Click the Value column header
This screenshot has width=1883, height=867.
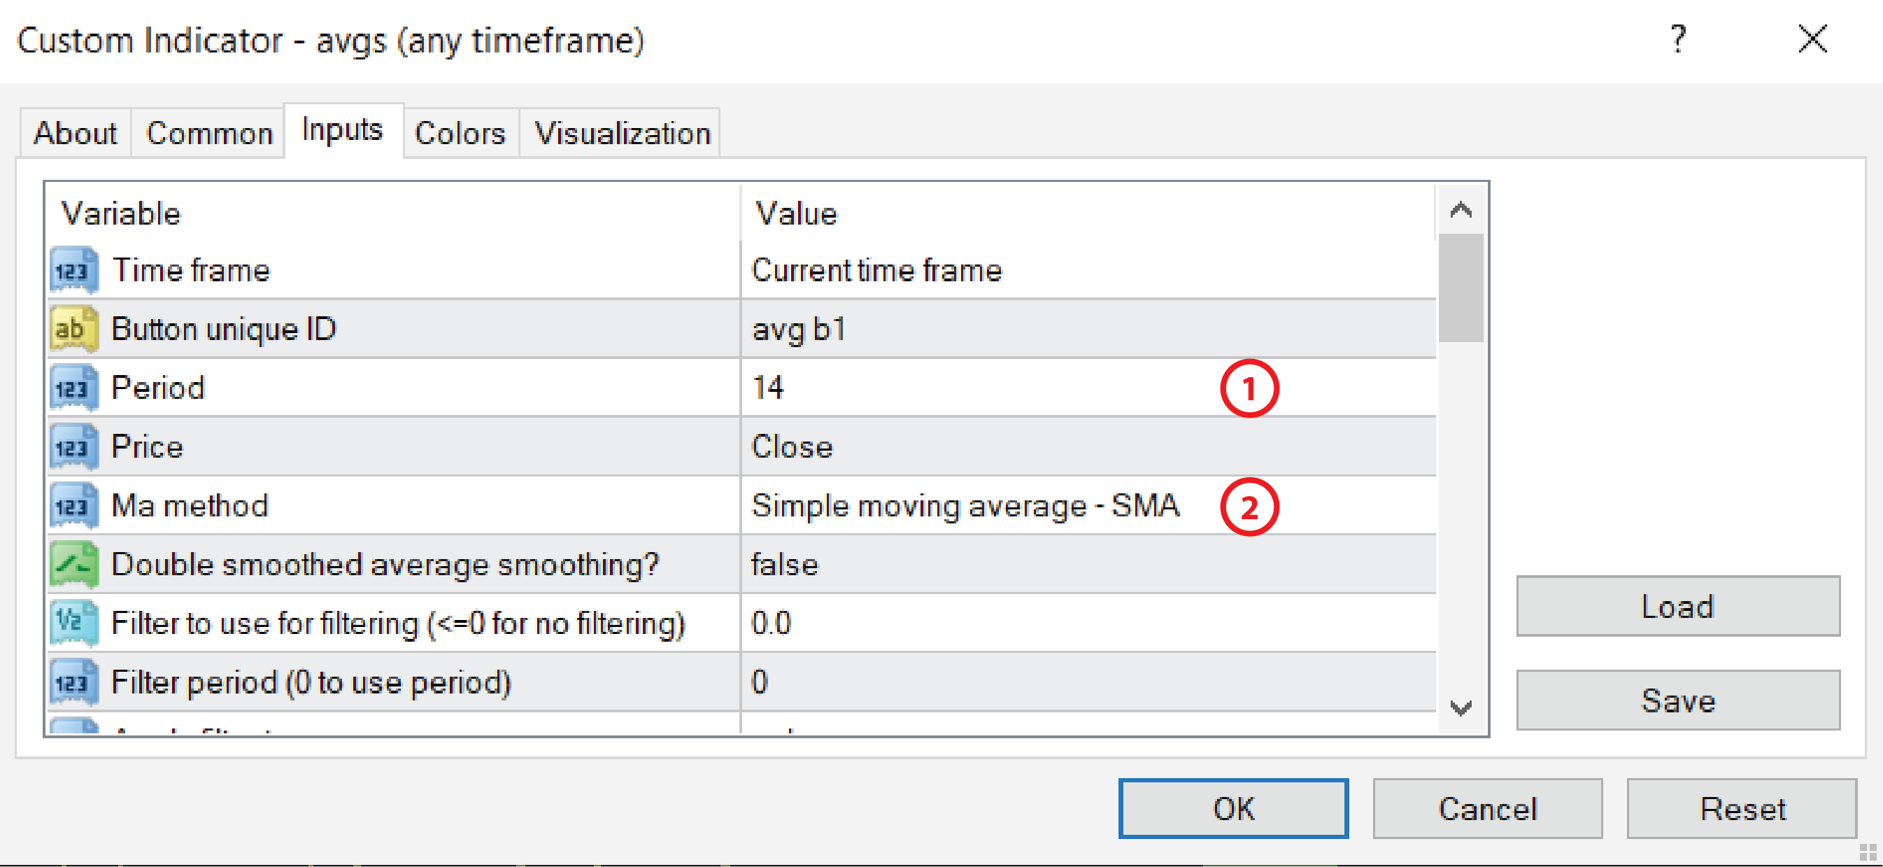[x=1088, y=213]
